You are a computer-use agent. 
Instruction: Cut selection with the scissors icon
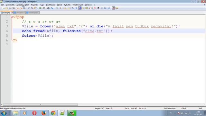coord(29,8)
